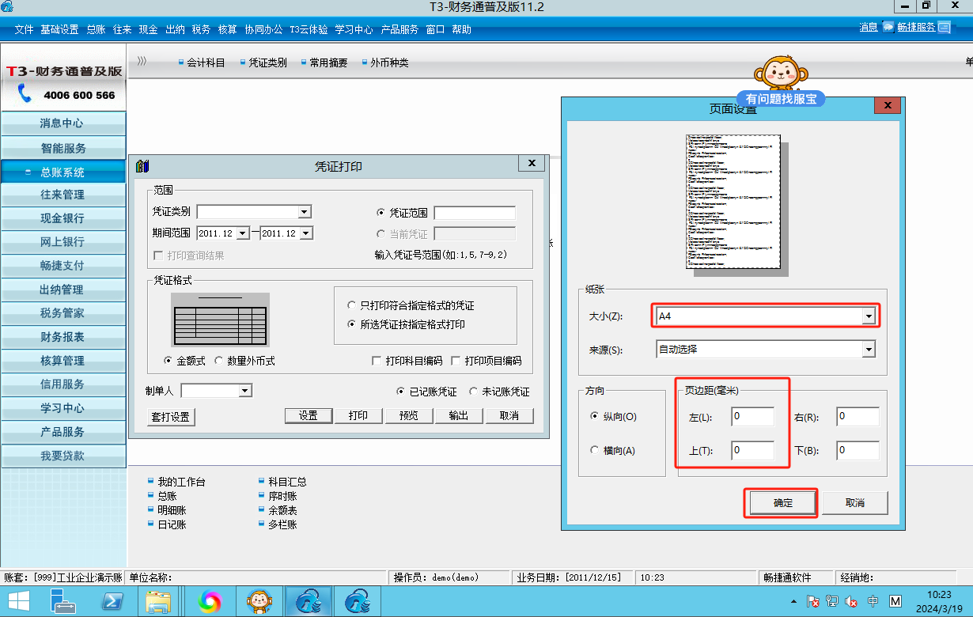This screenshot has width=973, height=617.
Task: Click the 预览 button
Action: point(409,416)
